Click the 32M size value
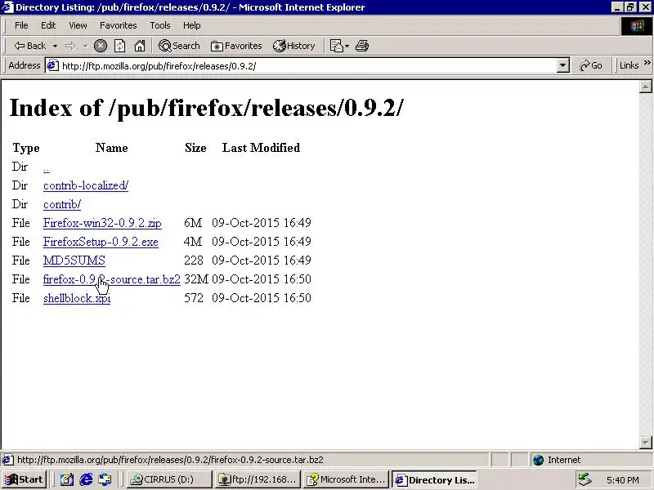The width and height of the screenshot is (654, 490). pos(196,279)
